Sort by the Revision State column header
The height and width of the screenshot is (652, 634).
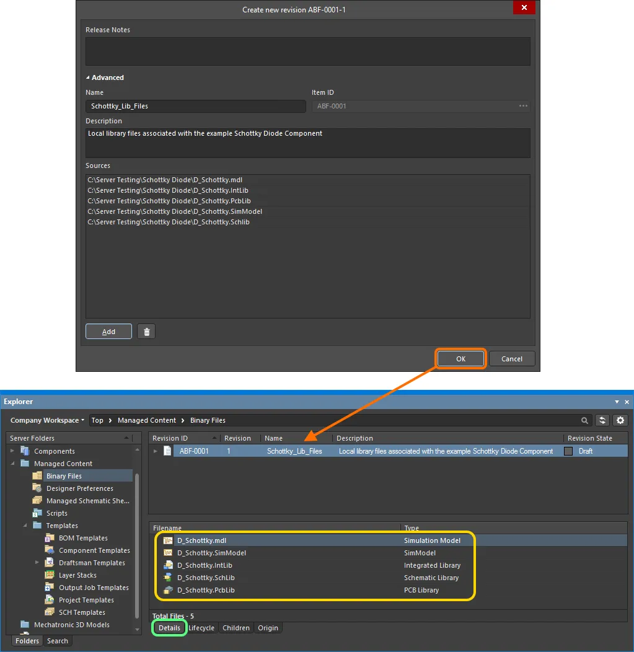click(x=596, y=438)
